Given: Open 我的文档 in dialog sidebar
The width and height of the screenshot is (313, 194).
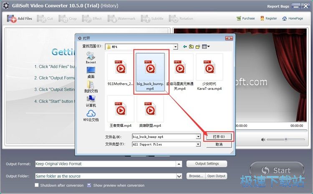Looking at the screenshot, I should click(x=91, y=87).
